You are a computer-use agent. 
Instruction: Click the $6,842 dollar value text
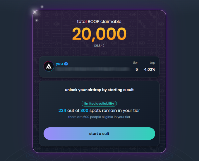(99, 46)
